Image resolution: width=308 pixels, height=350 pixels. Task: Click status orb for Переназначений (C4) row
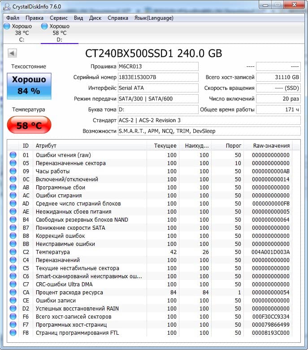click(13, 260)
